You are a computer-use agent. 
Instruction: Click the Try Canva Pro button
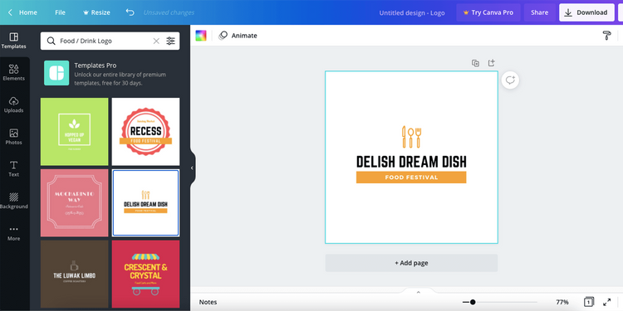pyautogui.click(x=488, y=12)
